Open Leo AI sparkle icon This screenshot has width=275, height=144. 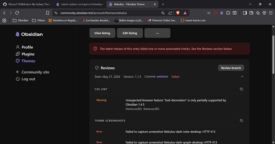coord(258,13)
